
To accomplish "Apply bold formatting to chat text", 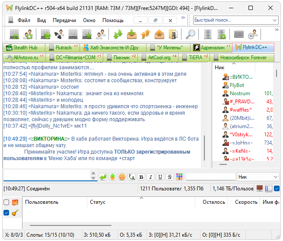I will coord(141,177).
